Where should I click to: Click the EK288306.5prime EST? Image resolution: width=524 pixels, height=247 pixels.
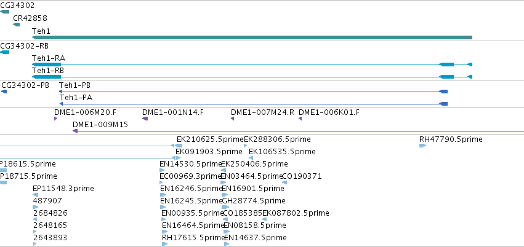coord(246,146)
